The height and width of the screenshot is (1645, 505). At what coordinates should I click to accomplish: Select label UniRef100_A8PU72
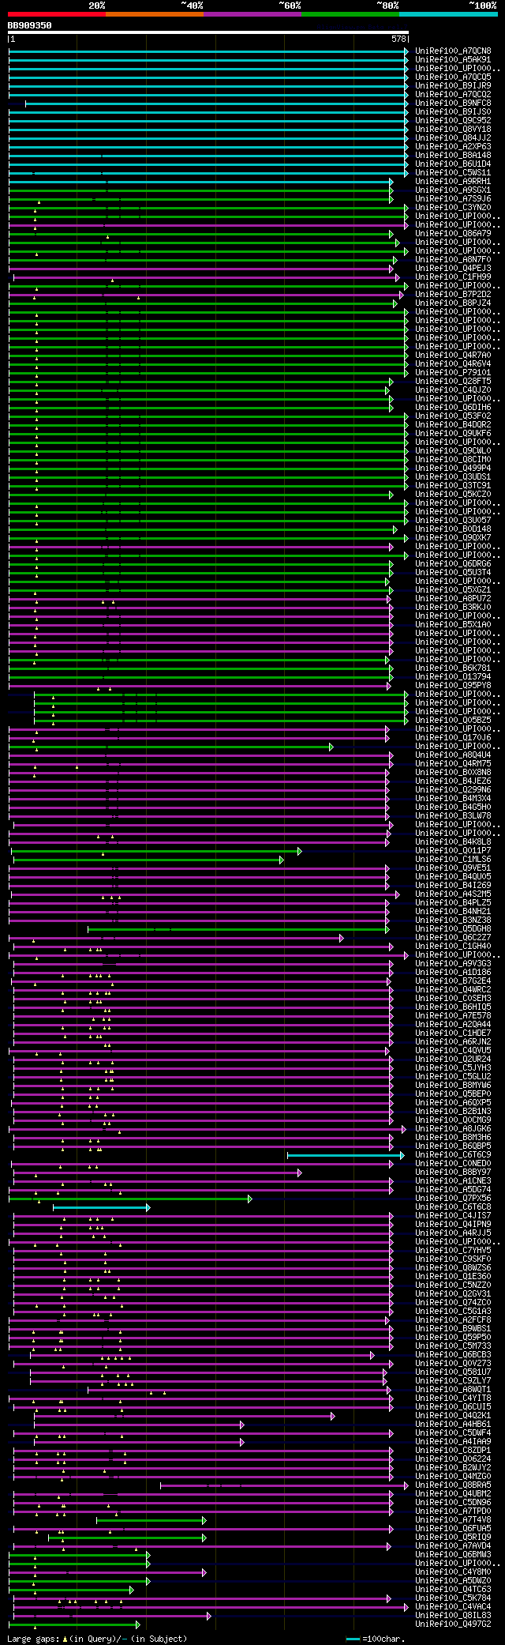tap(453, 599)
